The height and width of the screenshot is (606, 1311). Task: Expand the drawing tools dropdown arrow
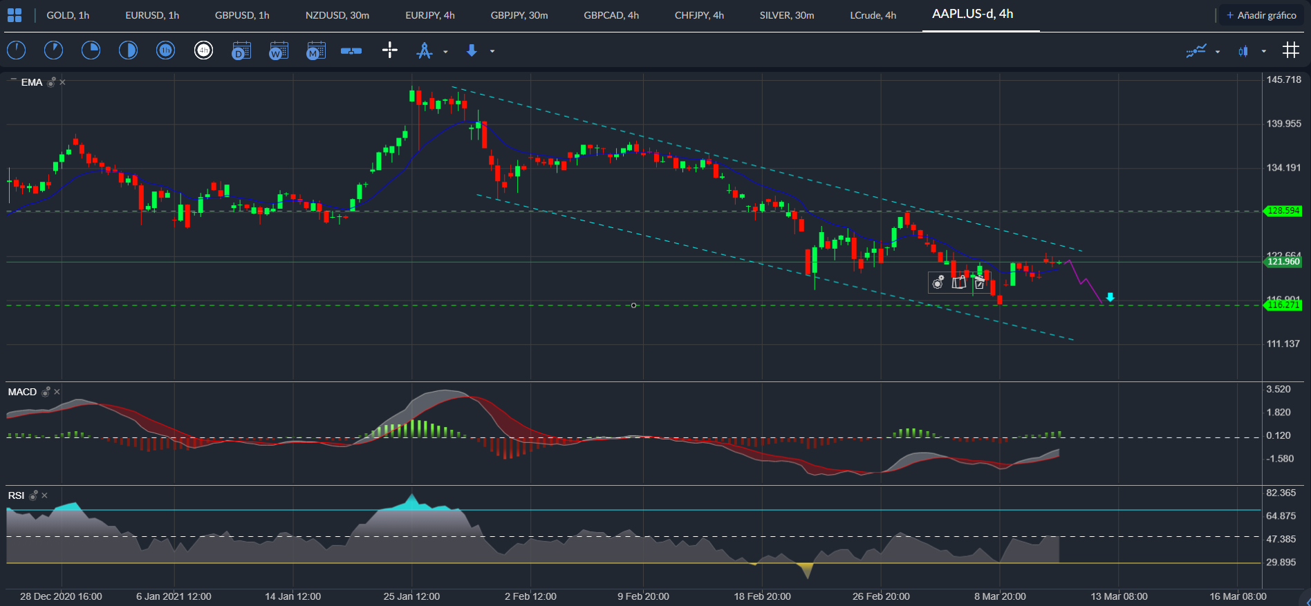coord(445,52)
